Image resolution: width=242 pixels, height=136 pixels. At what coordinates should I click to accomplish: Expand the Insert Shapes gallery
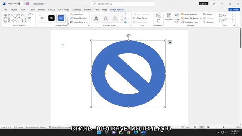(26, 21)
